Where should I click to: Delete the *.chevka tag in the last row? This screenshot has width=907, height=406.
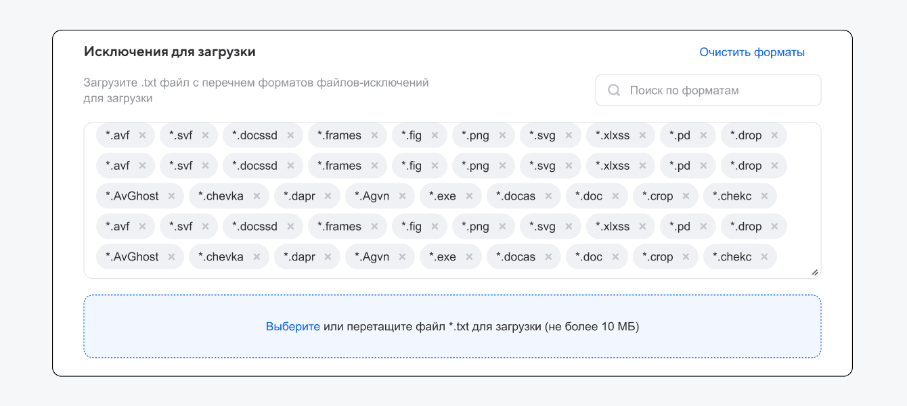pos(257,257)
